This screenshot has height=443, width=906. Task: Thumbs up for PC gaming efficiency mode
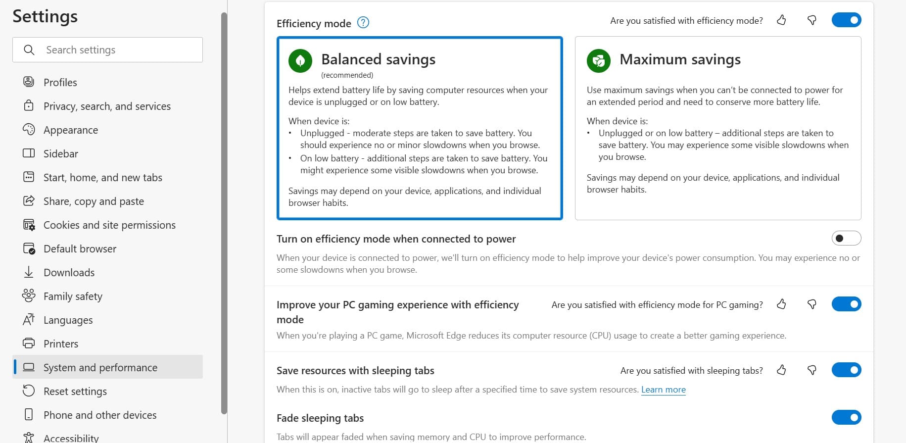[781, 304]
